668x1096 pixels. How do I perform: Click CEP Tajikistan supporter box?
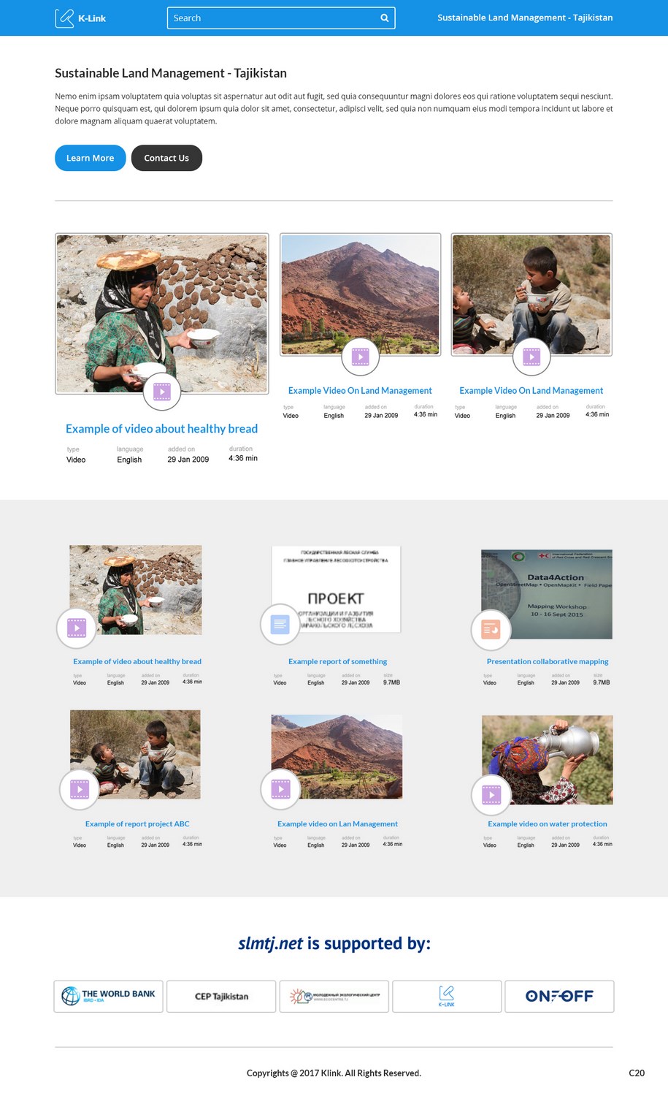(221, 996)
